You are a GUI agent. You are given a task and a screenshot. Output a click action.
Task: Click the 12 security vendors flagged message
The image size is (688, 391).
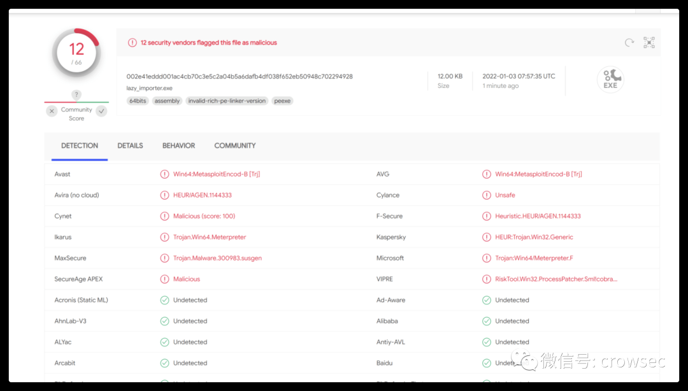click(x=208, y=43)
